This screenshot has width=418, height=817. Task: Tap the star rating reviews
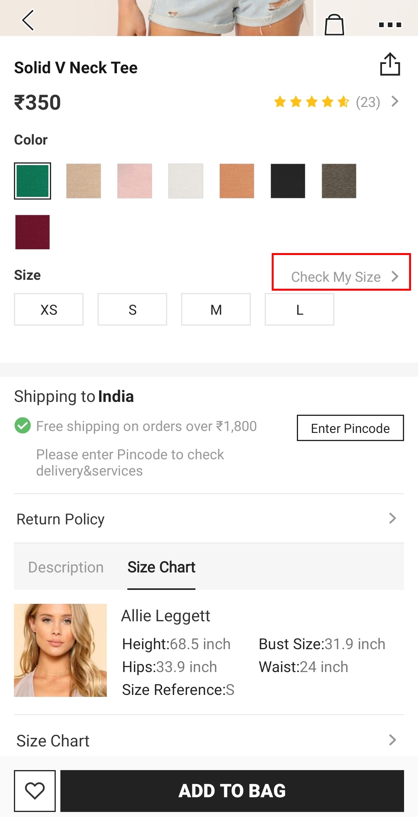[312, 102]
